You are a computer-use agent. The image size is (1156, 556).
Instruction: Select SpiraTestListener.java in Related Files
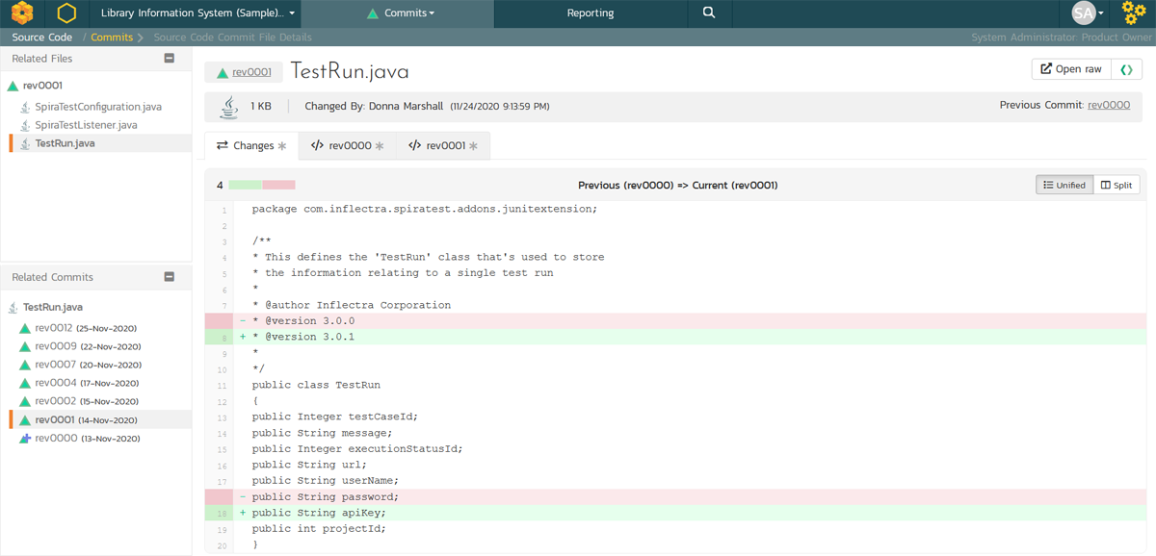tap(86, 125)
